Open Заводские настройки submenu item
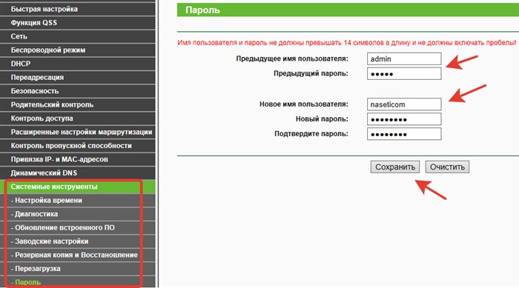Image resolution: width=519 pixels, height=288 pixels. tap(77, 241)
